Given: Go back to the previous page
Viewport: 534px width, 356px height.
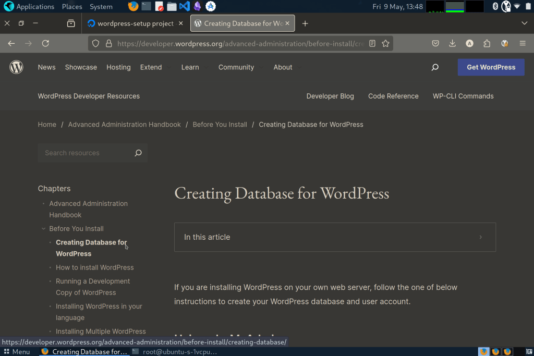Looking at the screenshot, I should [x=11, y=43].
